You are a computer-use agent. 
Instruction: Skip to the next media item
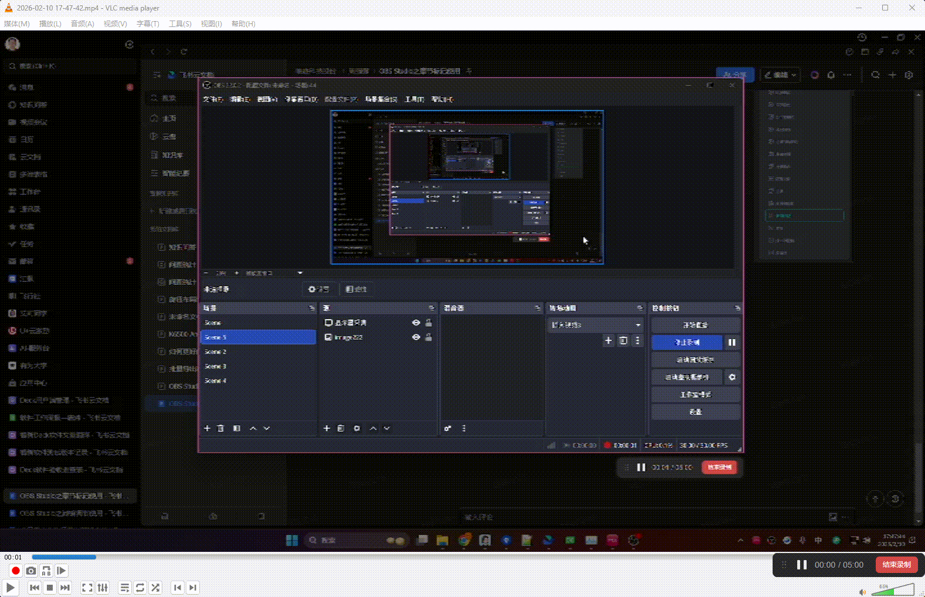pyautogui.click(x=65, y=588)
